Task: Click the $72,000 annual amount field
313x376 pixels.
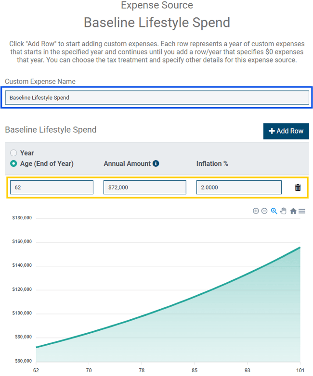Action: (144, 188)
